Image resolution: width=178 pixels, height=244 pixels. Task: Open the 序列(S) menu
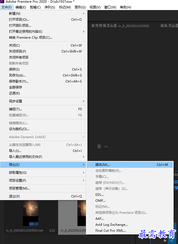click(49, 7)
